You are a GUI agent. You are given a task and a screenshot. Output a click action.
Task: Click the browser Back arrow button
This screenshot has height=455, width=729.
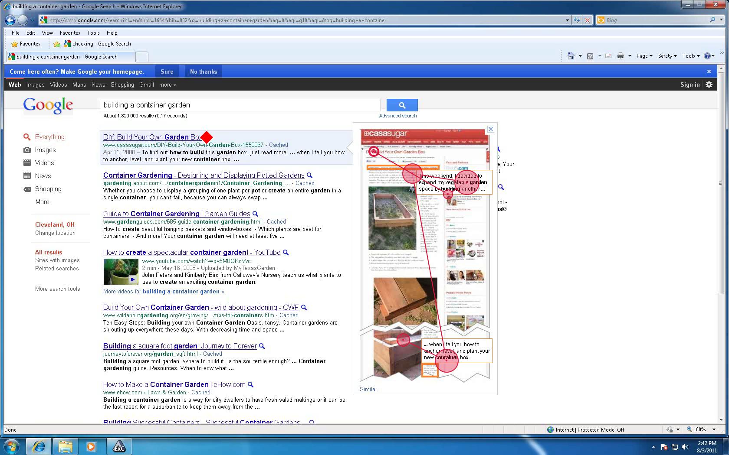click(10, 20)
